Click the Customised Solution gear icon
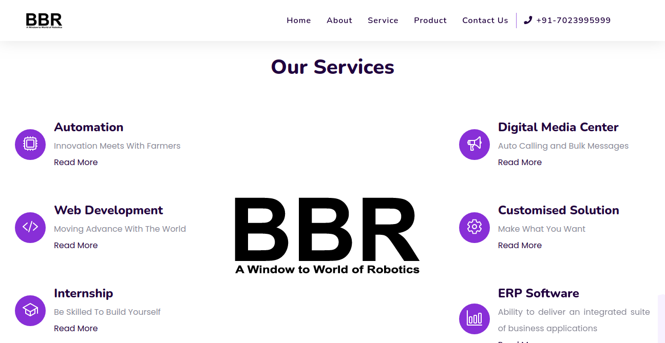 (474, 227)
